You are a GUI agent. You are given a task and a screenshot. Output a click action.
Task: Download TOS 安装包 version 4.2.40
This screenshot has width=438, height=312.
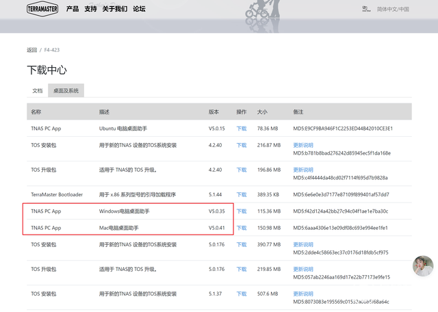click(242, 145)
